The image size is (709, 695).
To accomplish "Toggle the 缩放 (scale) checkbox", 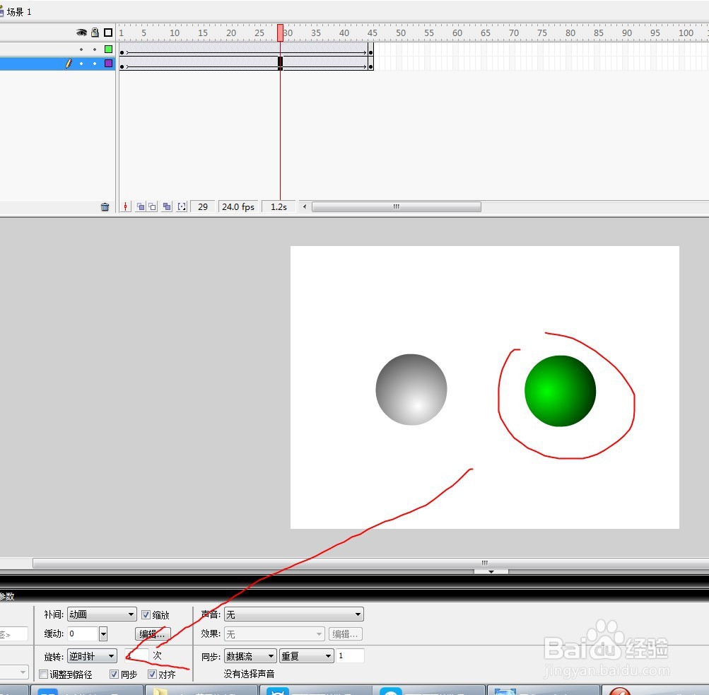I will click(146, 614).
